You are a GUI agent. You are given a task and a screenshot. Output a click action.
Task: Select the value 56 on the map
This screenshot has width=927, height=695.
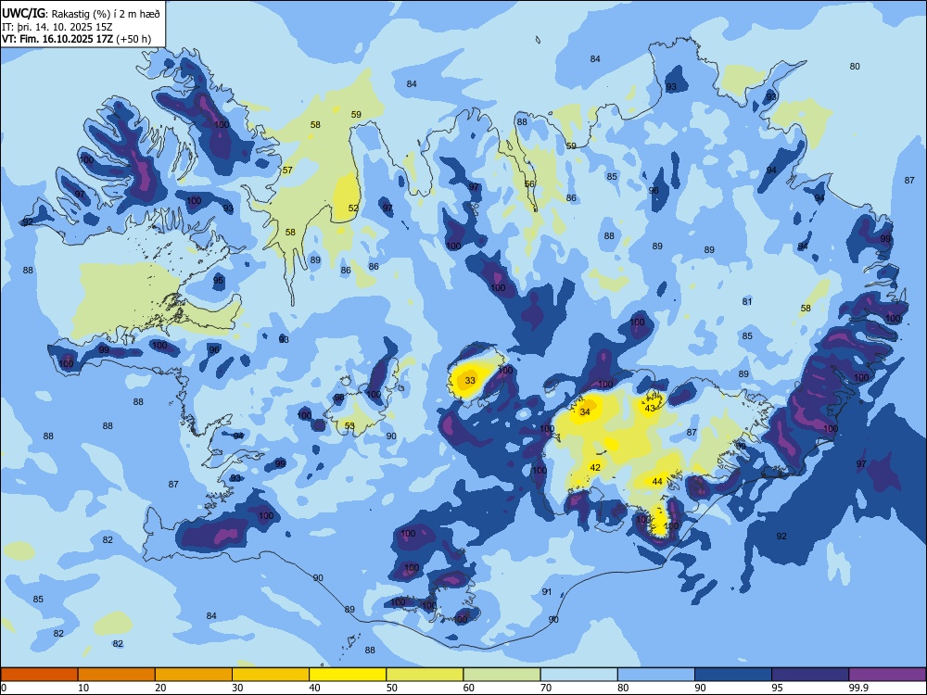[x=529, y=183]
